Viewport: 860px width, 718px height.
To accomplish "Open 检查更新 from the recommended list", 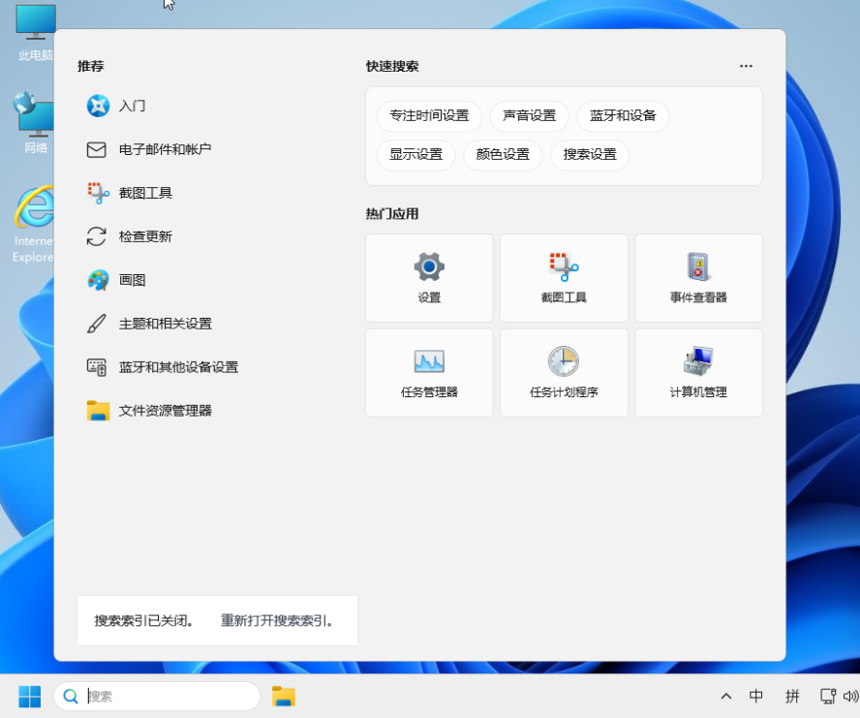I will [145, 236].
